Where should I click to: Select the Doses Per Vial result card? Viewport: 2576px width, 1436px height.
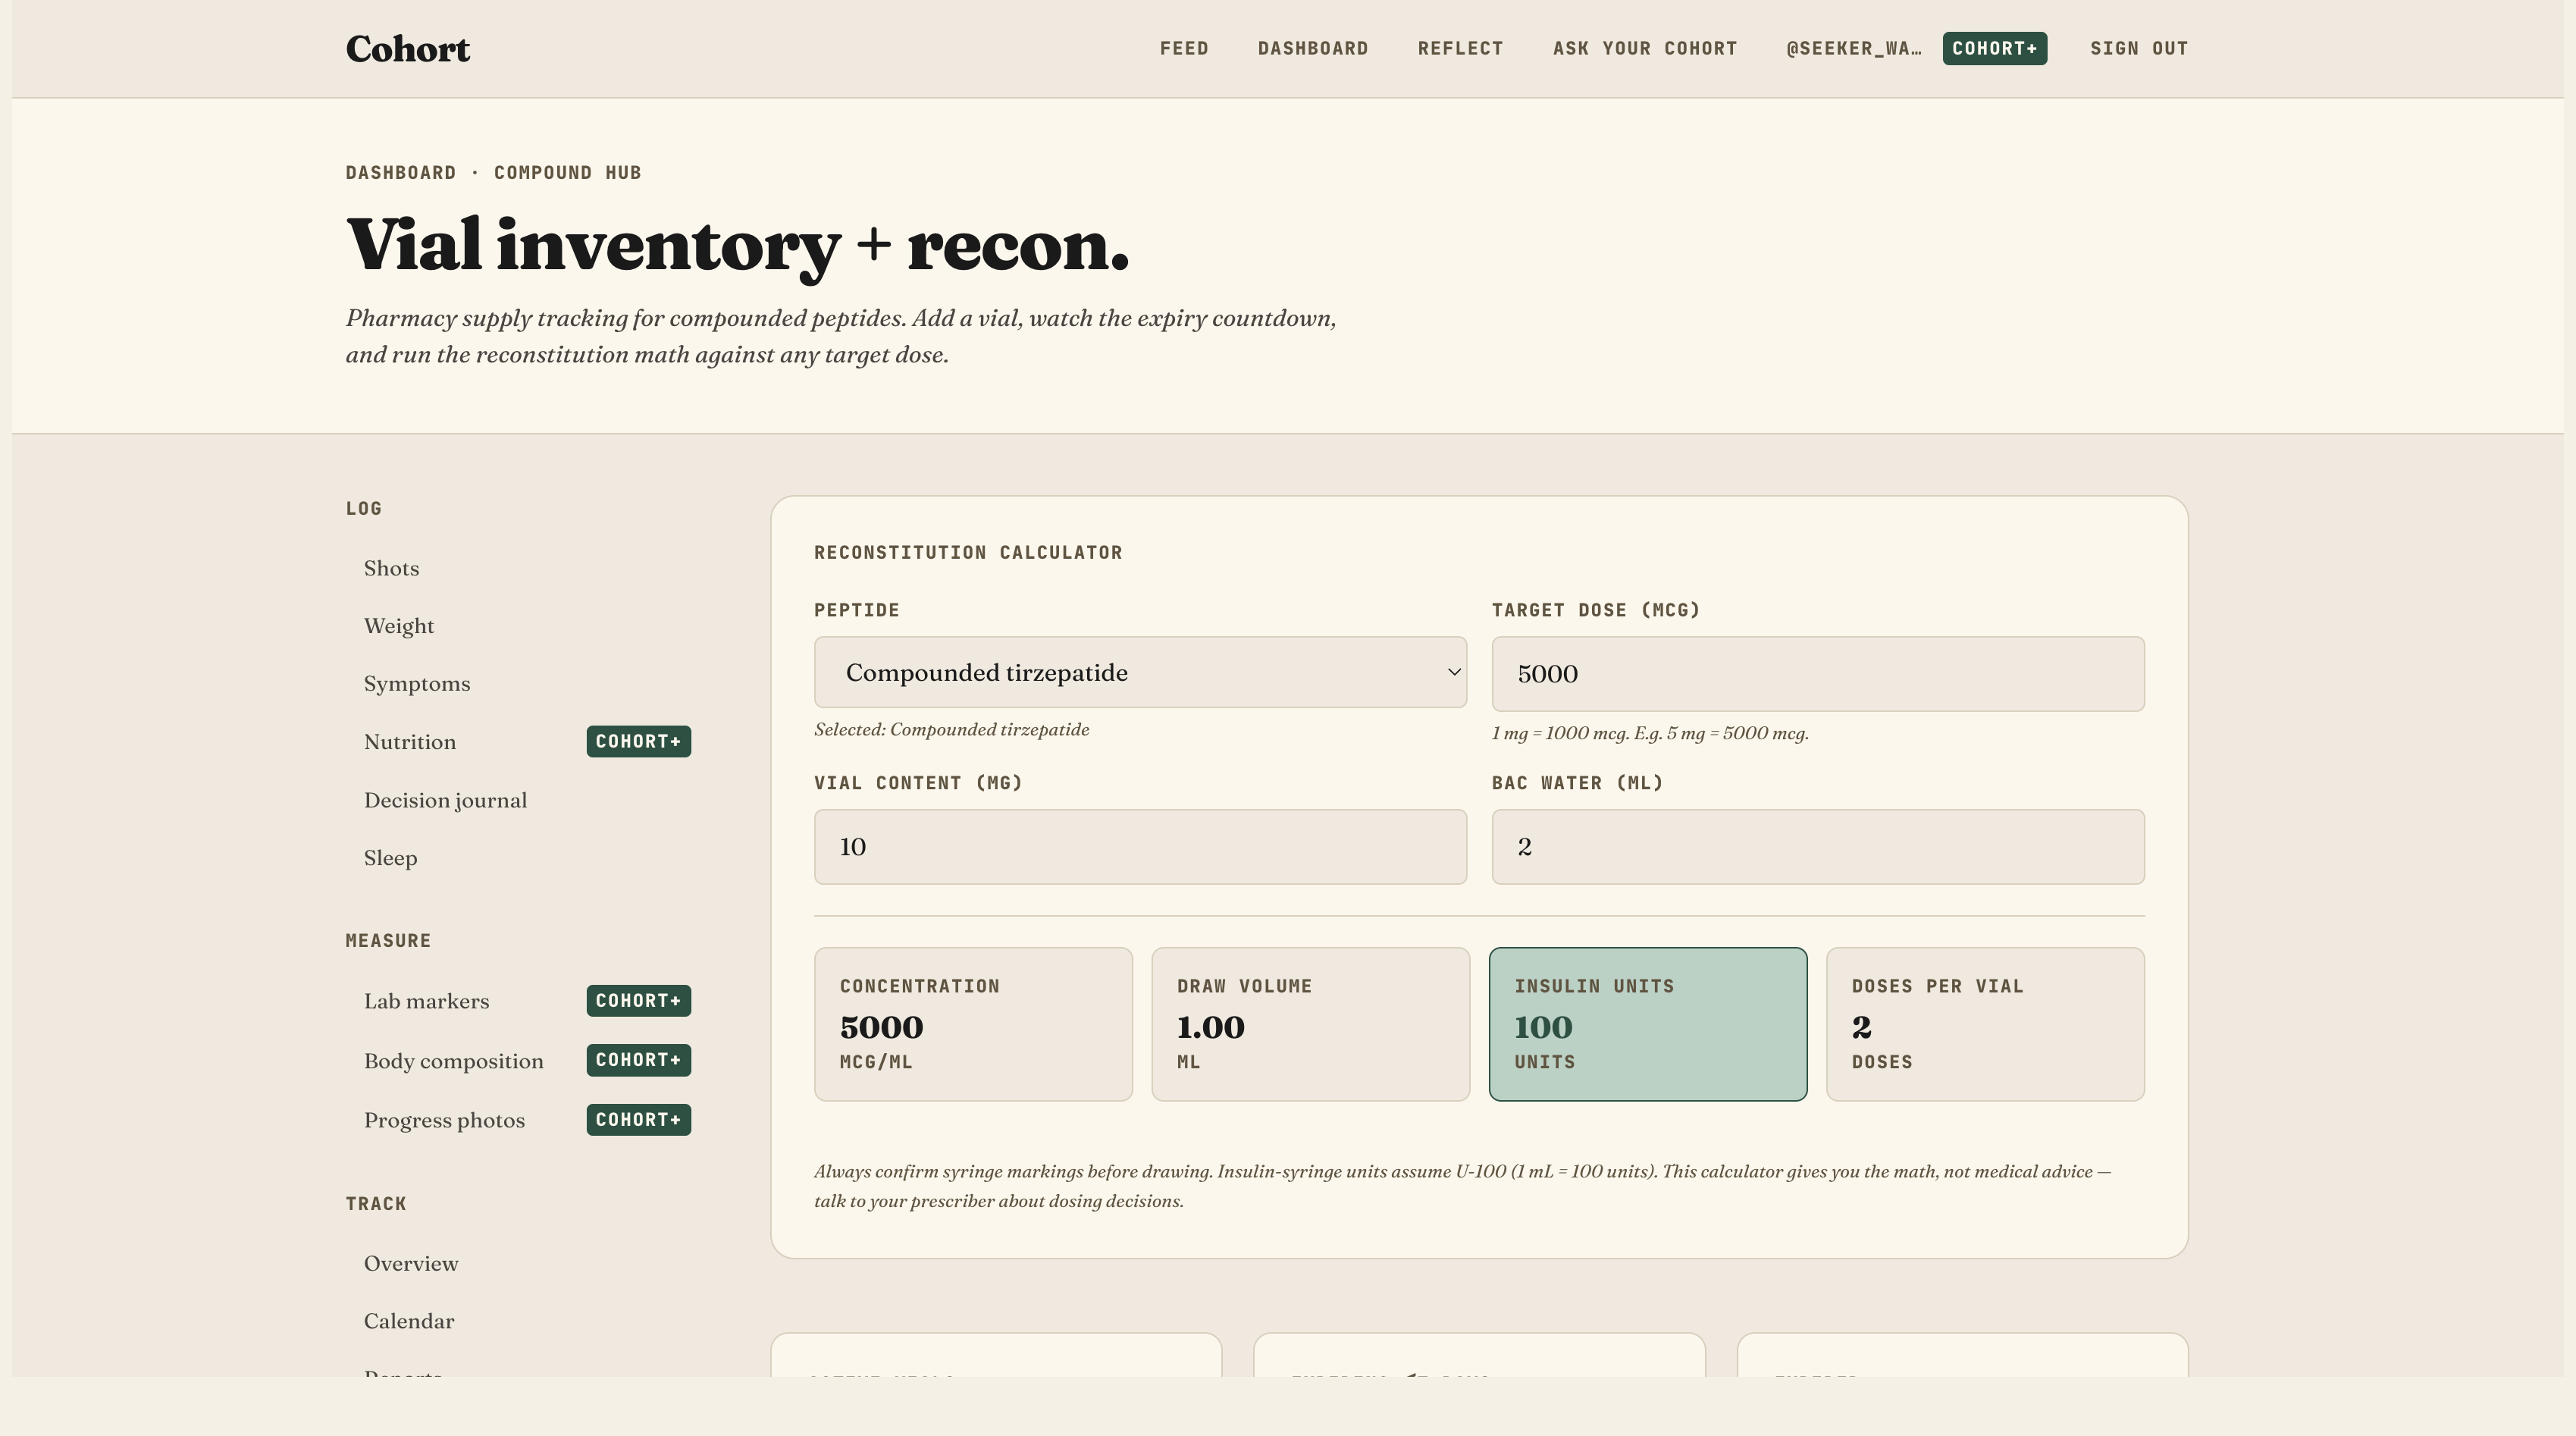(x=1985, y=1024)
